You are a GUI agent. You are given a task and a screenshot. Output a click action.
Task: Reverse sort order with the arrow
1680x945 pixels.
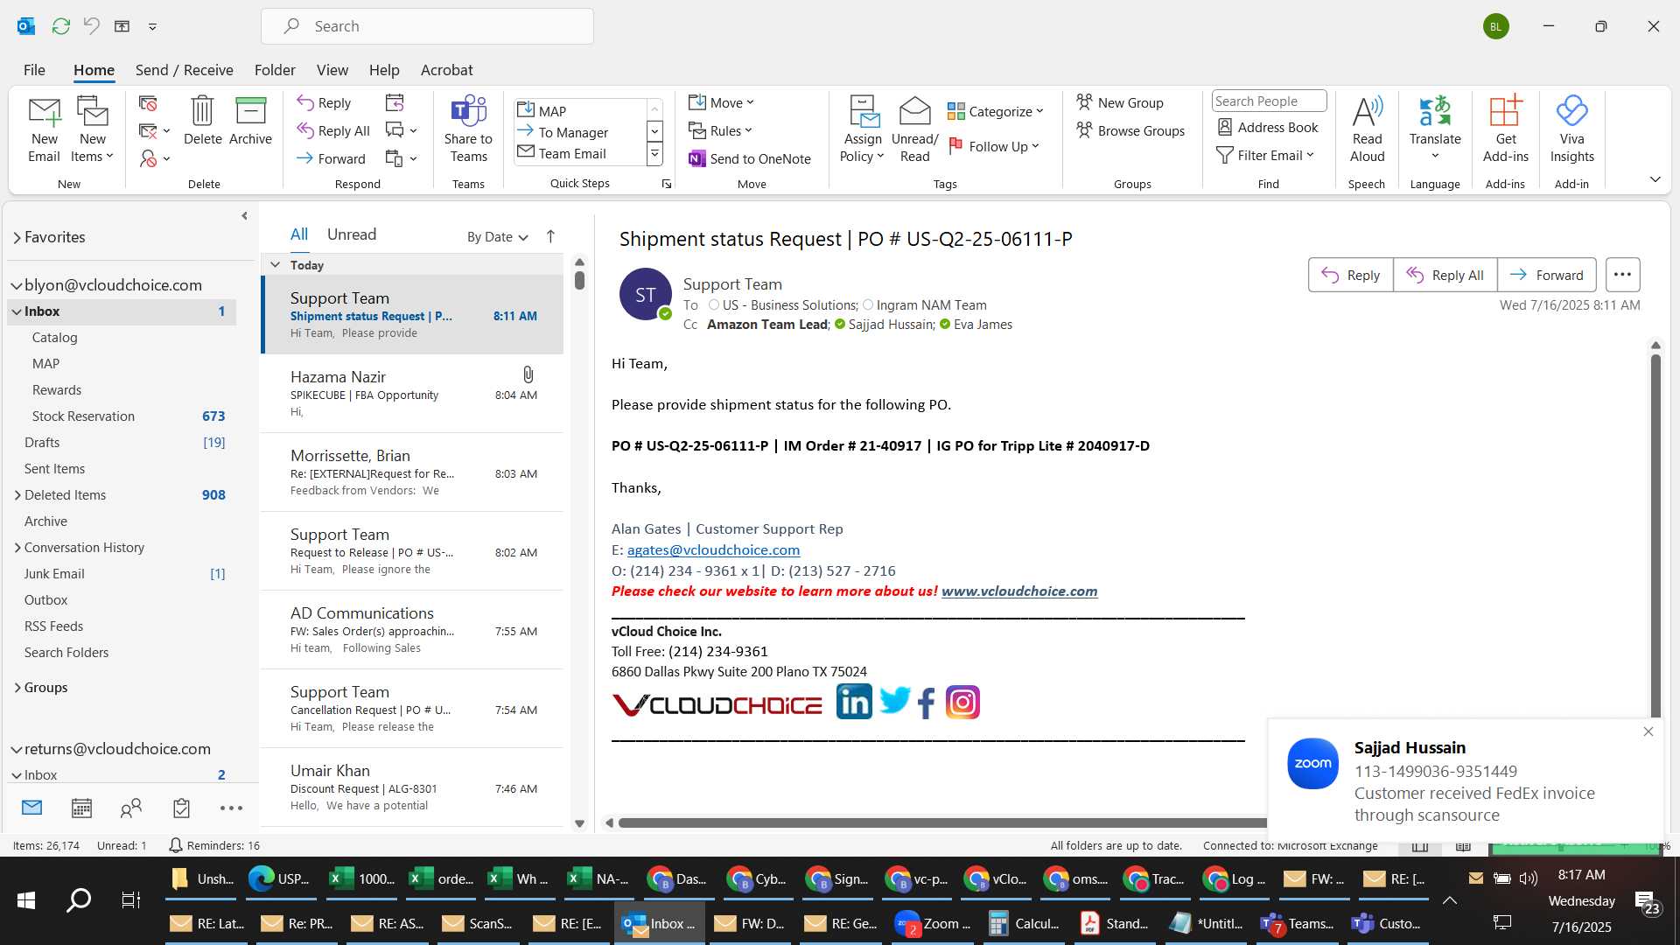pos(550,236)
